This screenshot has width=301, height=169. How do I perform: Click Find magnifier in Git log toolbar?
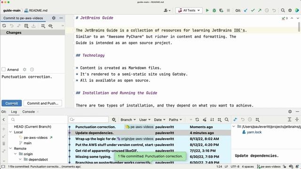point(227,120)
